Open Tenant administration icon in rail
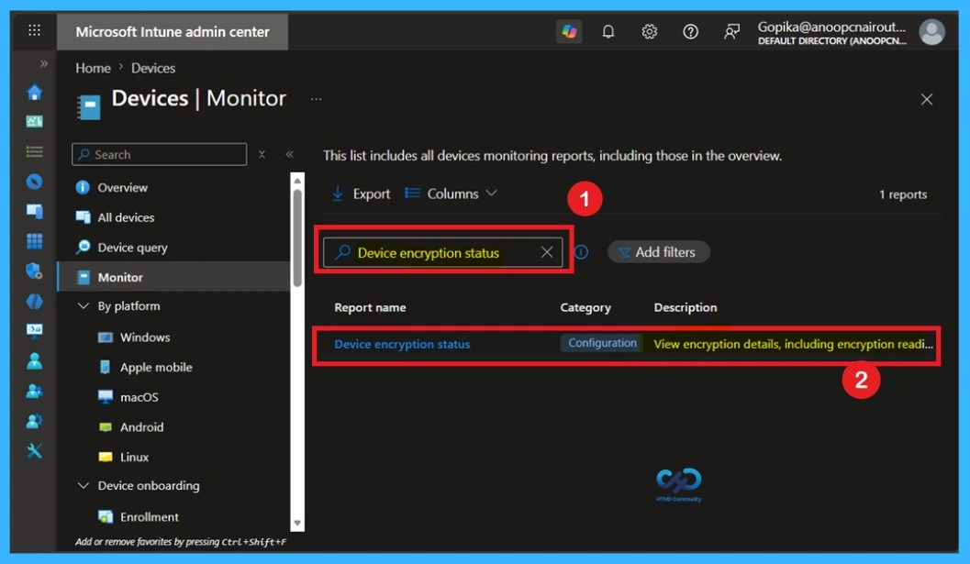This screenshot has height=564, width=970. point(35,421)
